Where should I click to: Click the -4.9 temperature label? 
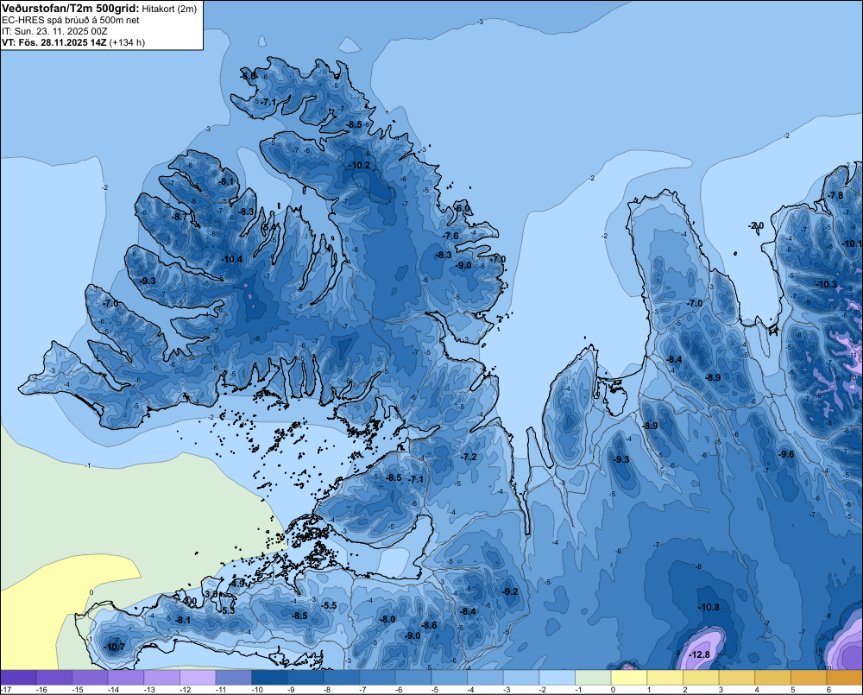point(237,583)
